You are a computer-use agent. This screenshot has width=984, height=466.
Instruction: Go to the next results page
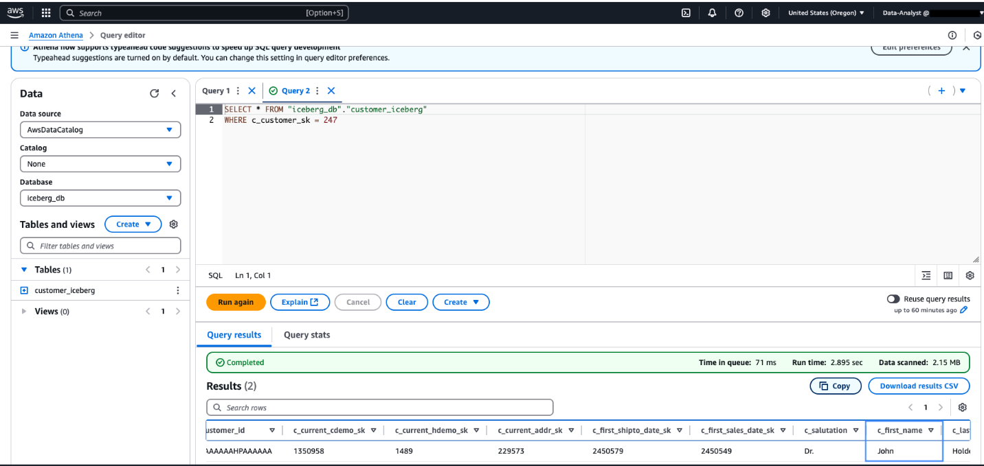coord(941,407)
